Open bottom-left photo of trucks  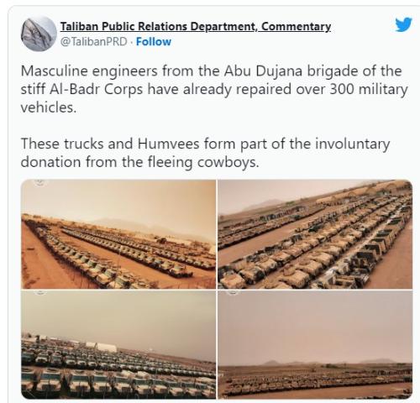pos(118,344)
